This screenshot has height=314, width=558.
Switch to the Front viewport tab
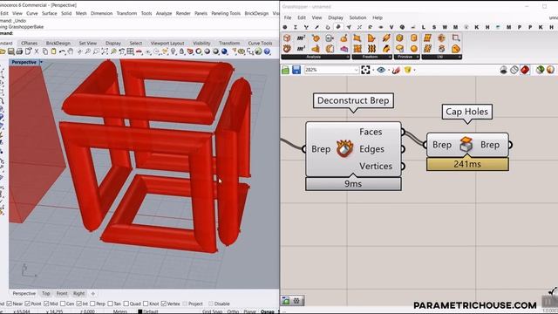click(62, 294)
